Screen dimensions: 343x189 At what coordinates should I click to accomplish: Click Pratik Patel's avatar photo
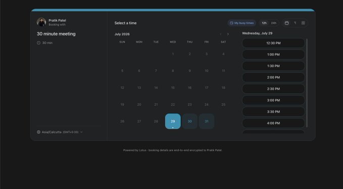[x=41, y=22]
